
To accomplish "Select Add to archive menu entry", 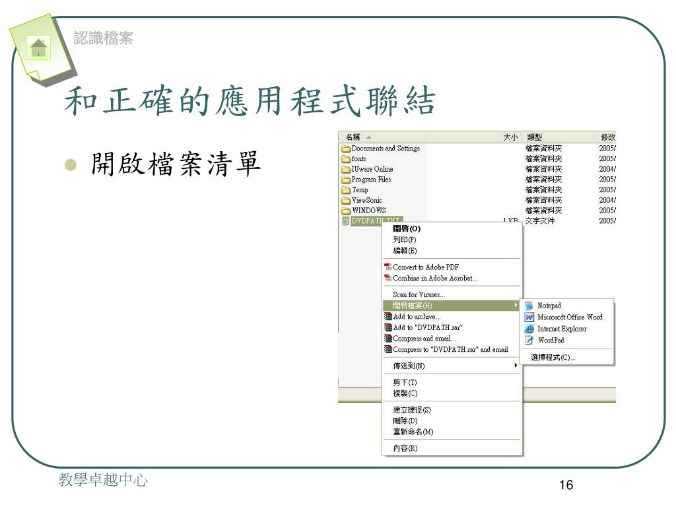I will pyautogui.click(x=452, y=316).
